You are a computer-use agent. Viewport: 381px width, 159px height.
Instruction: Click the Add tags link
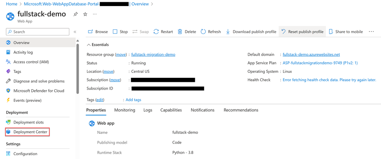click(133, 100)
